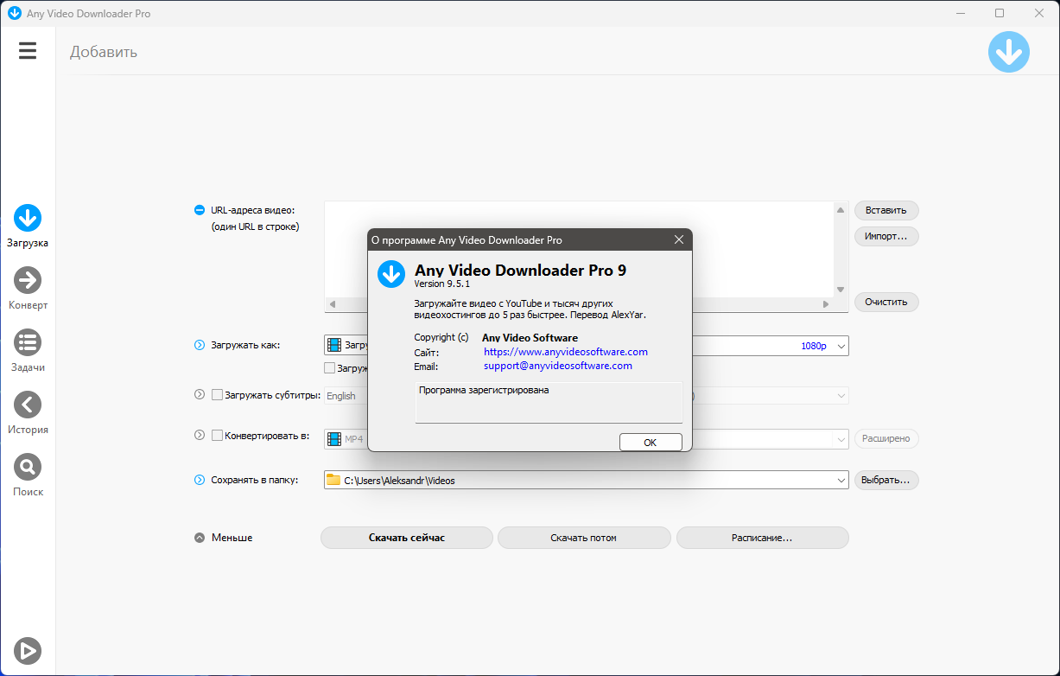Click the Скачать сейчас button
The height and width of the screenshot is (676, 1060).
[x=407, y=538]
